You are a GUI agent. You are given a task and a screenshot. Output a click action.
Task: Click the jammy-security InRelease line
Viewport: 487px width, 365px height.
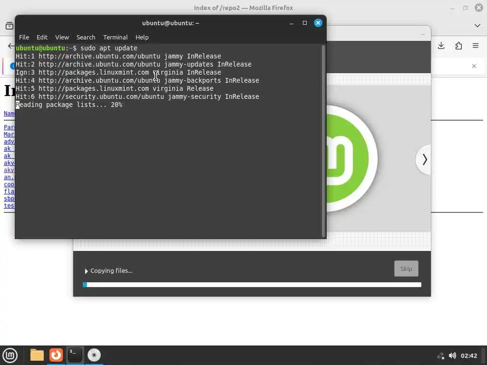pyautogui.click(x=137, y=96)
